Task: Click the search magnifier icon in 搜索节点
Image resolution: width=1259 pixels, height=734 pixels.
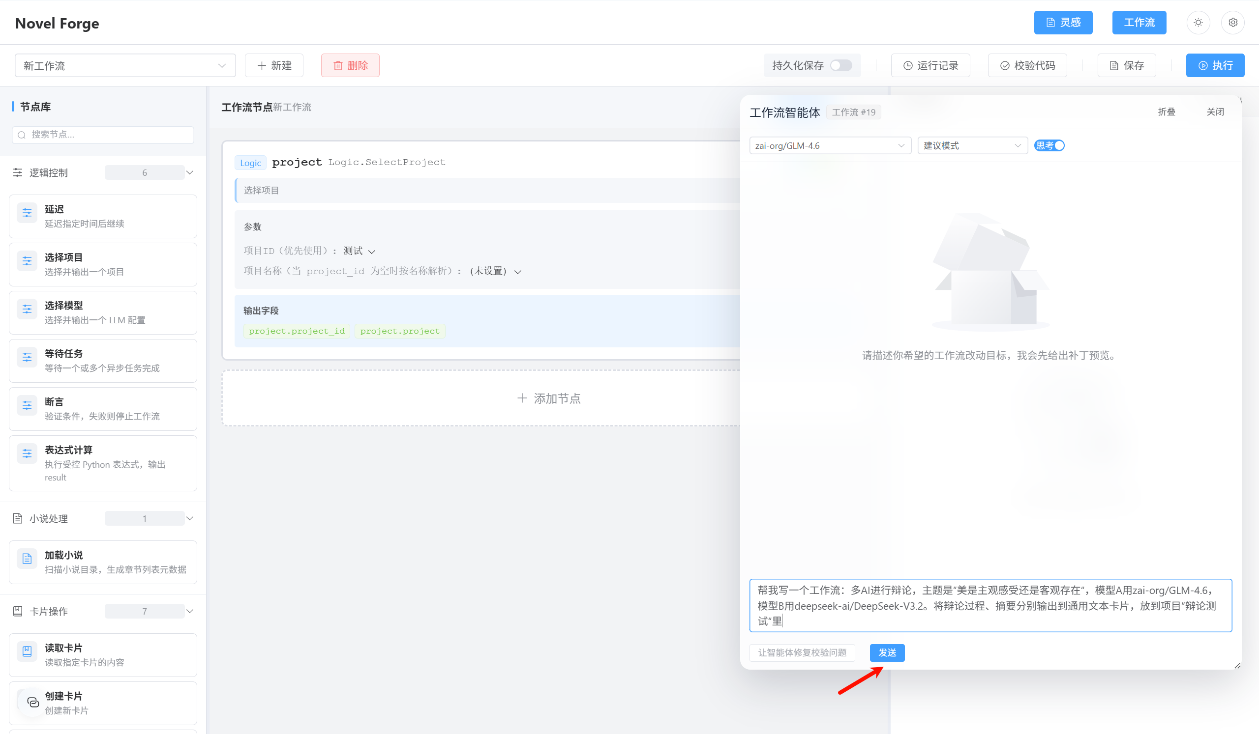Action: pyautogui.click(x=22, y=135)
